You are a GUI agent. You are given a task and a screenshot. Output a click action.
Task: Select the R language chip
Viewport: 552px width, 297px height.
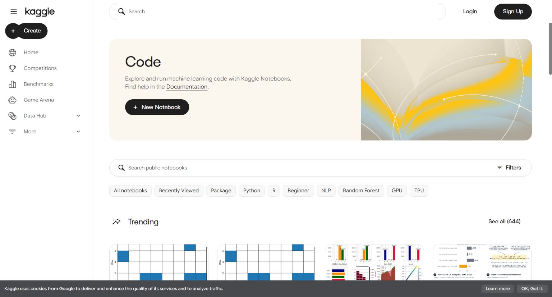pos(274,191)
